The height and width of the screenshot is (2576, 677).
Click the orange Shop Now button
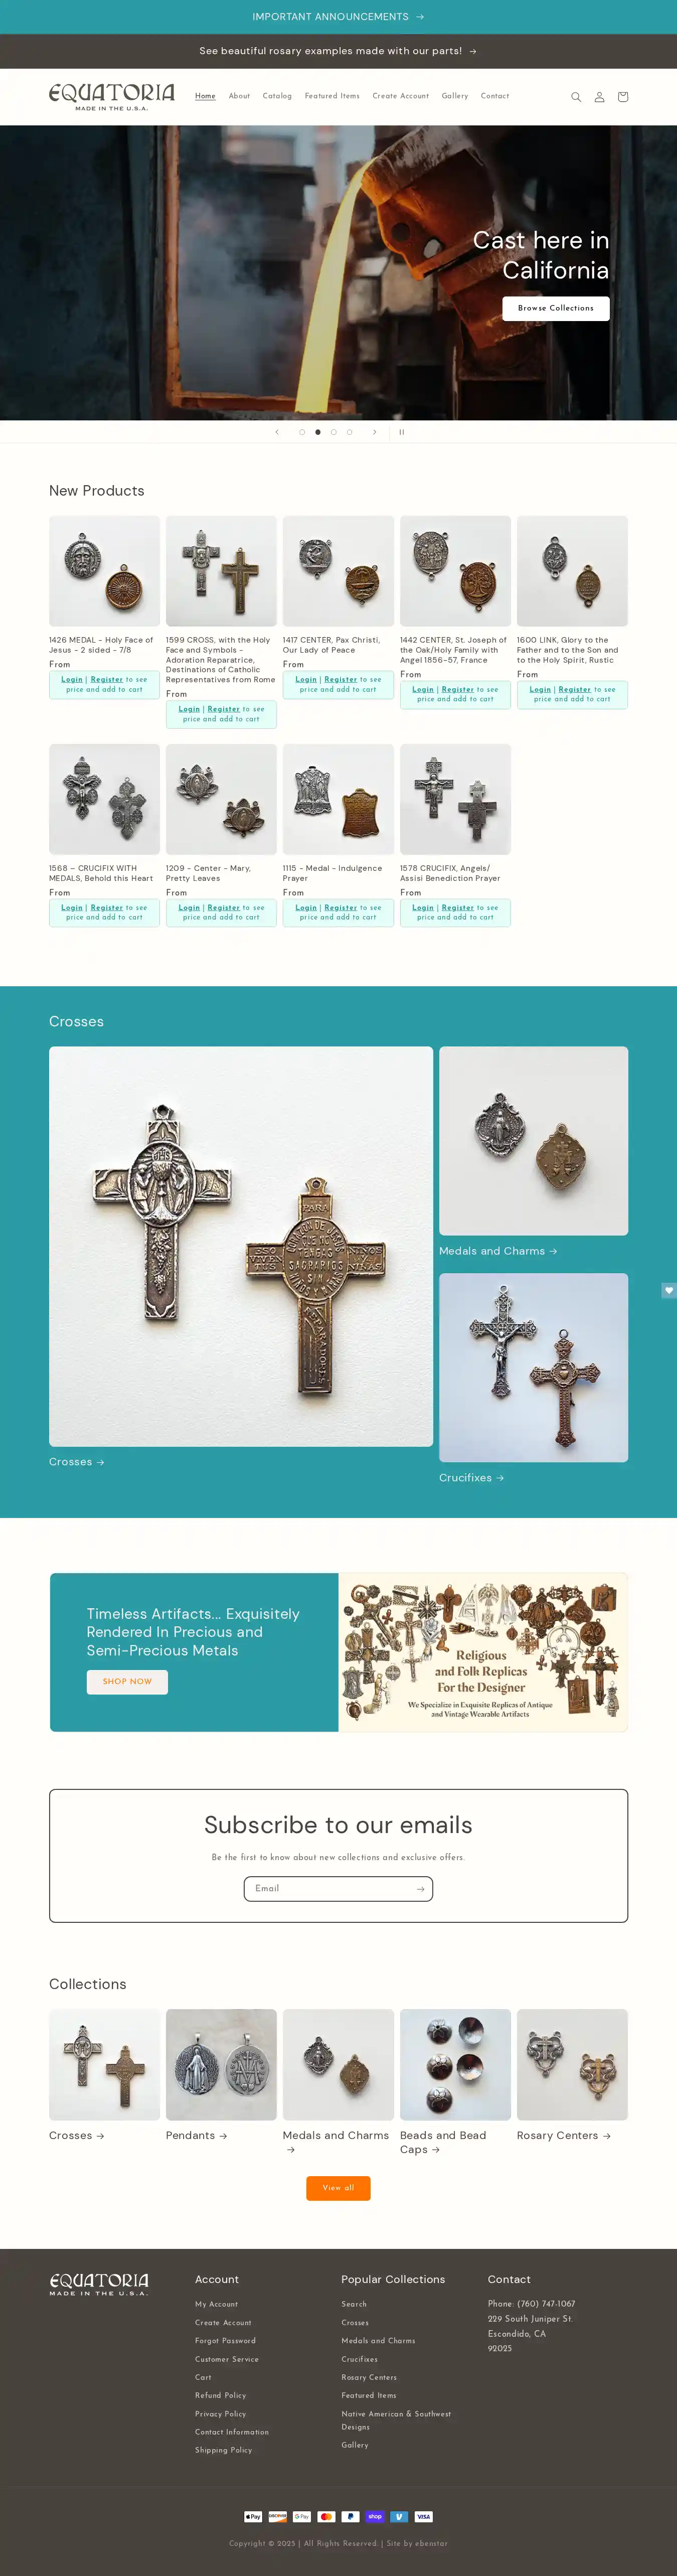127,1682
